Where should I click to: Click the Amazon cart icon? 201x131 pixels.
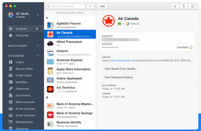click(x=50, y=53)
